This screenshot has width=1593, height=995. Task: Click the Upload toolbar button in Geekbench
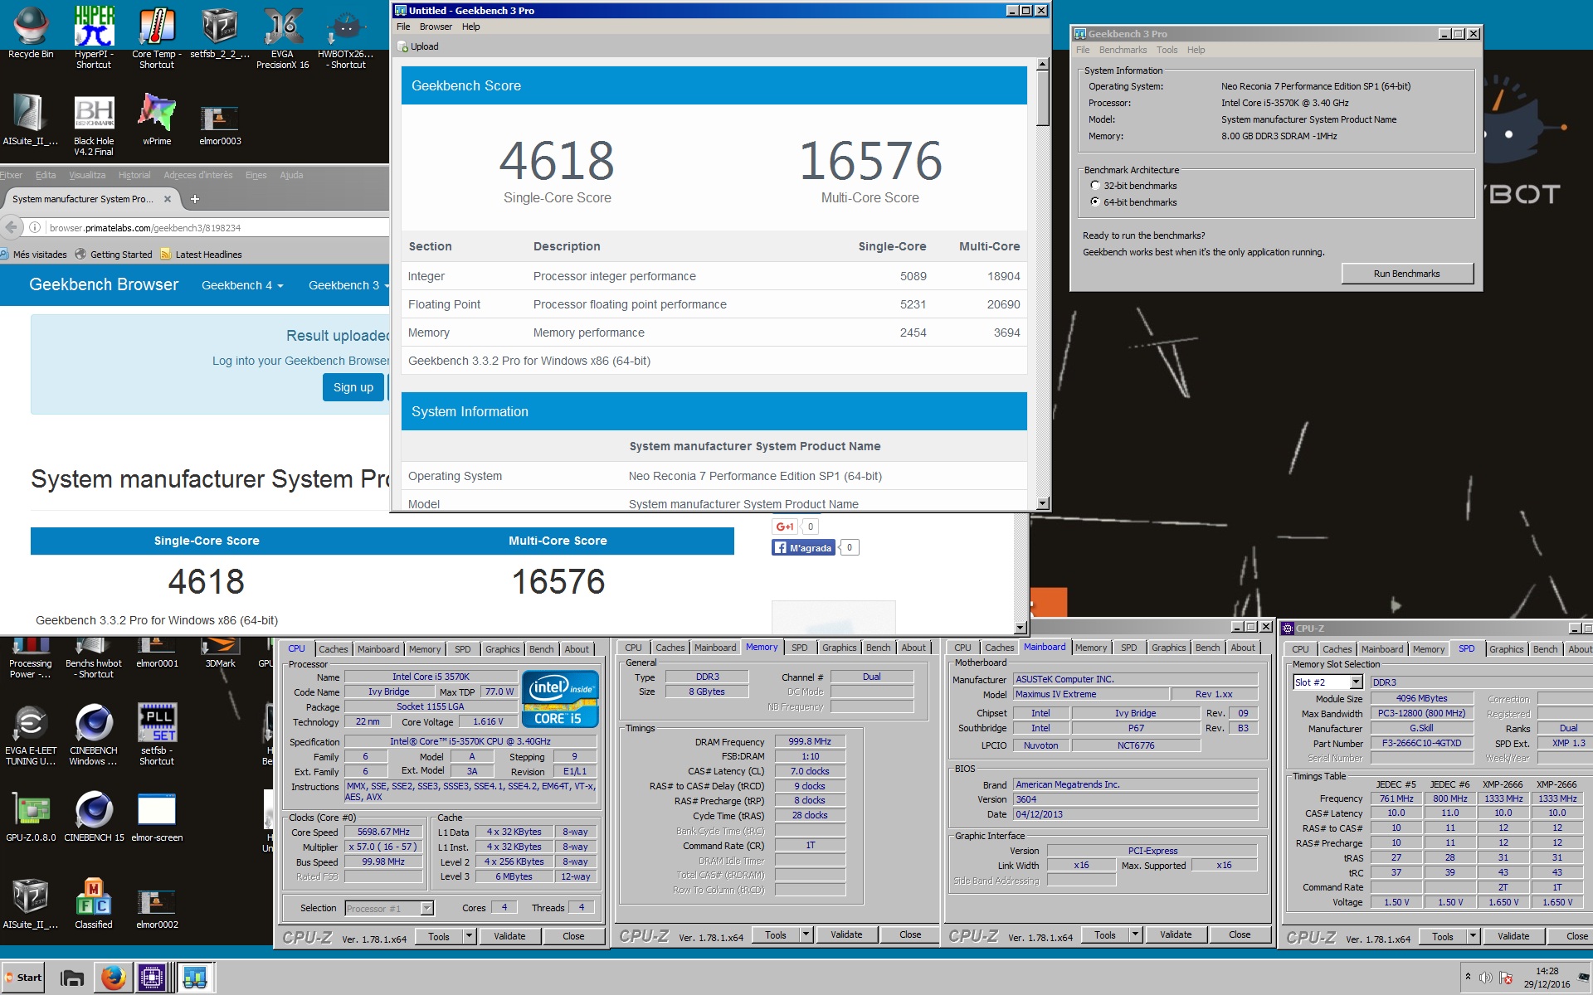point(418,46)
